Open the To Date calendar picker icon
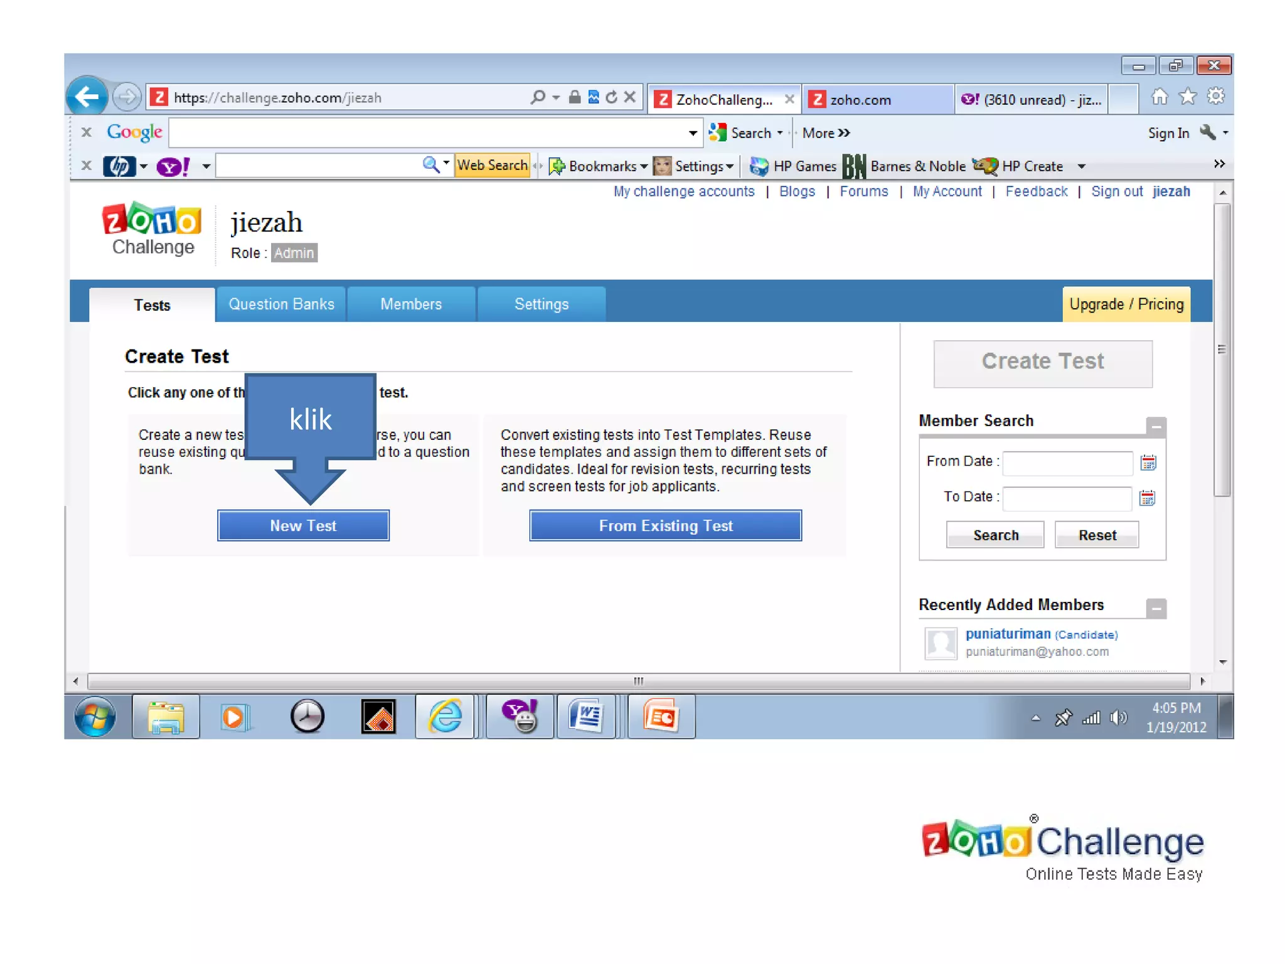The height and width of the screenshot is (964, 1285). click(x=1147, y=498)
